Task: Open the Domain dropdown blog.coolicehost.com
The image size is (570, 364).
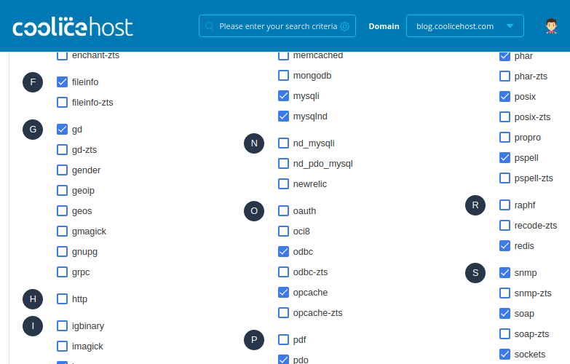Action: [465, 26]
